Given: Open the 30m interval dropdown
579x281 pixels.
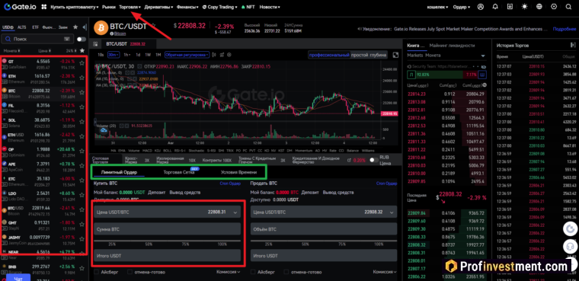Looking at the screenshot, I should click(x=113, y=55).
